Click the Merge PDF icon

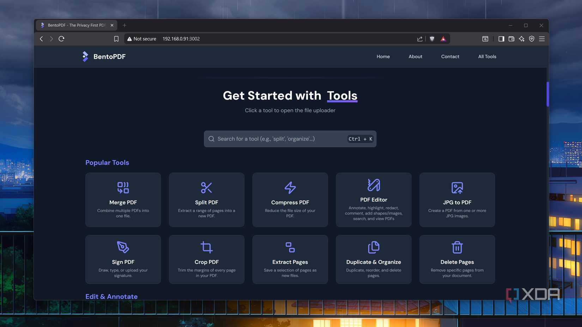click(x=123, y=187)
